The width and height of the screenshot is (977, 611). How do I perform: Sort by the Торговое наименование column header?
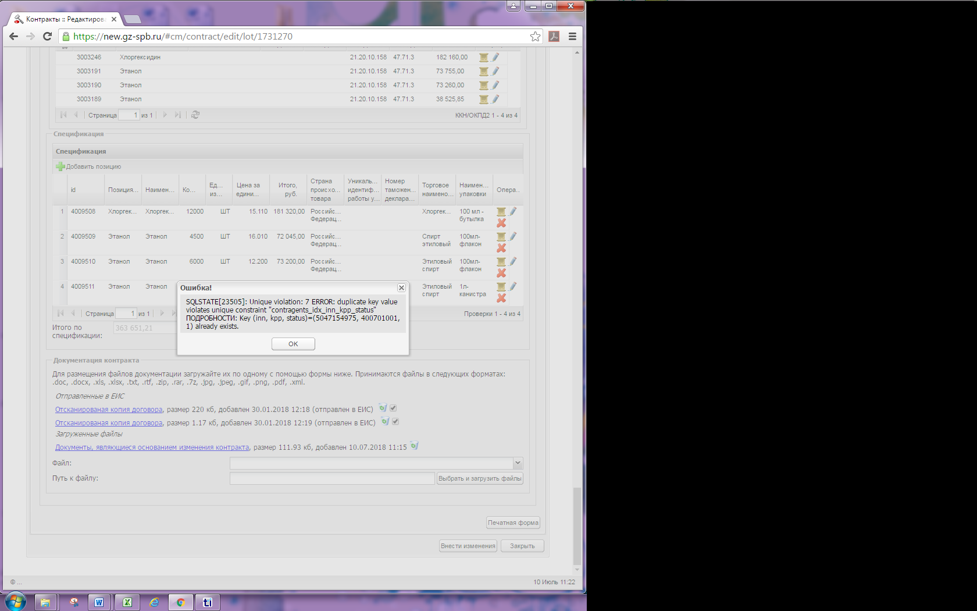pos(437,190)
